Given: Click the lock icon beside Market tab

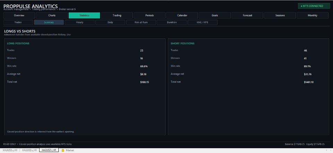Looking at the screenshot, I should [63, 150].
